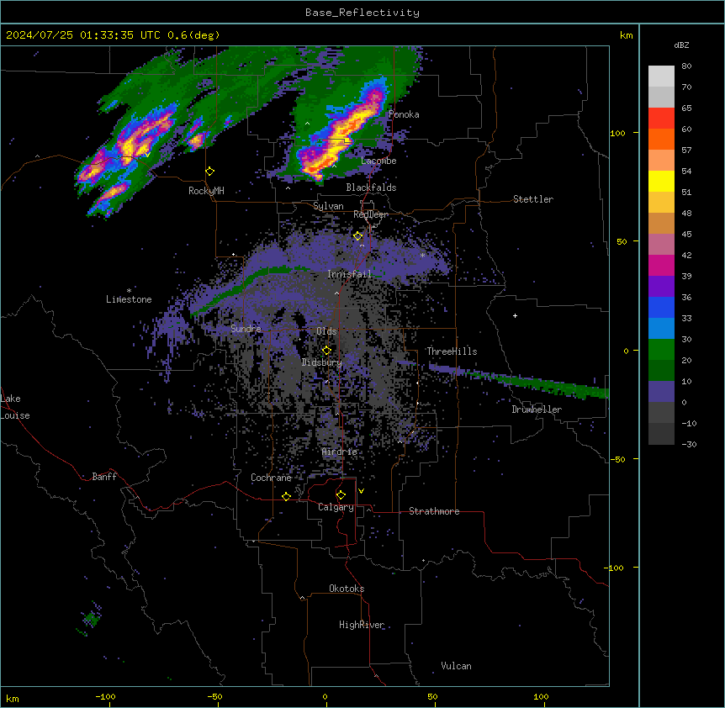Screen dimensions: 725x708
Task: Click the Airdrie city label
Action: [x=340, y=452]
